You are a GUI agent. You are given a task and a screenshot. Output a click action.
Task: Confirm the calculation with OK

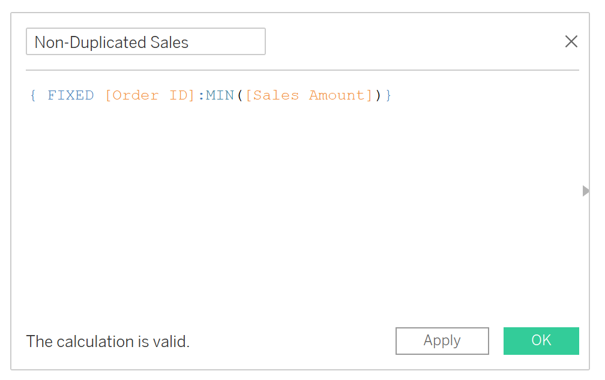pos(541,340)
